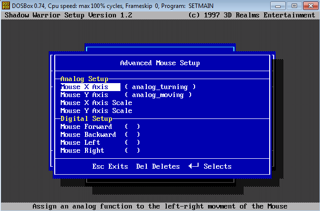Viewport: 320px width, 211px height.
Task: Click empty value beside Mouse Backward
Action: [132, 135]
